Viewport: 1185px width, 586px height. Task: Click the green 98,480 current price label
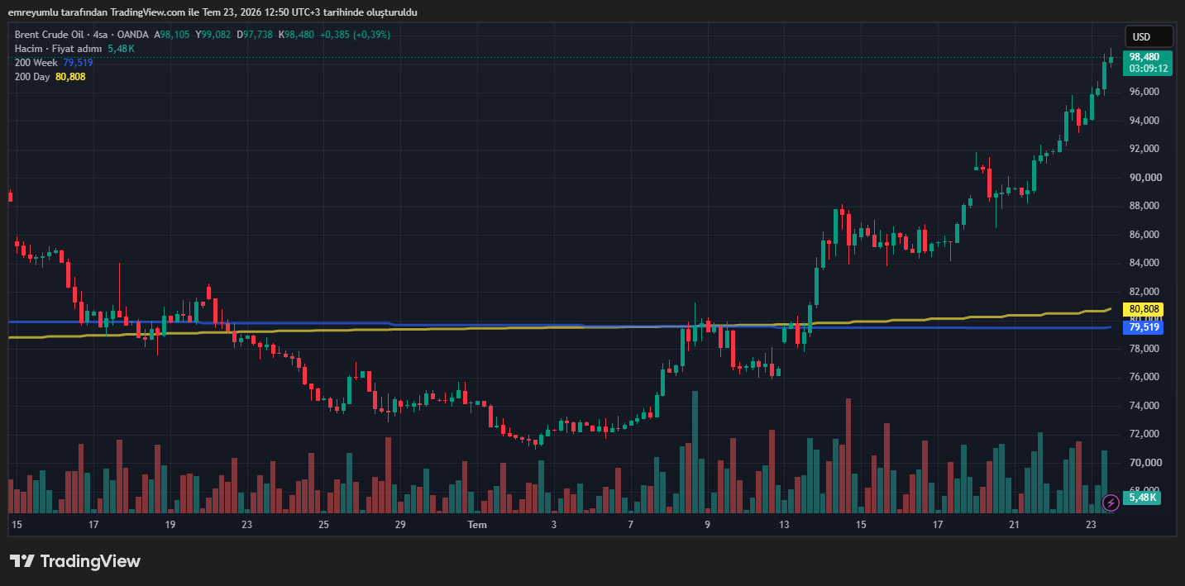[1147, 57]
